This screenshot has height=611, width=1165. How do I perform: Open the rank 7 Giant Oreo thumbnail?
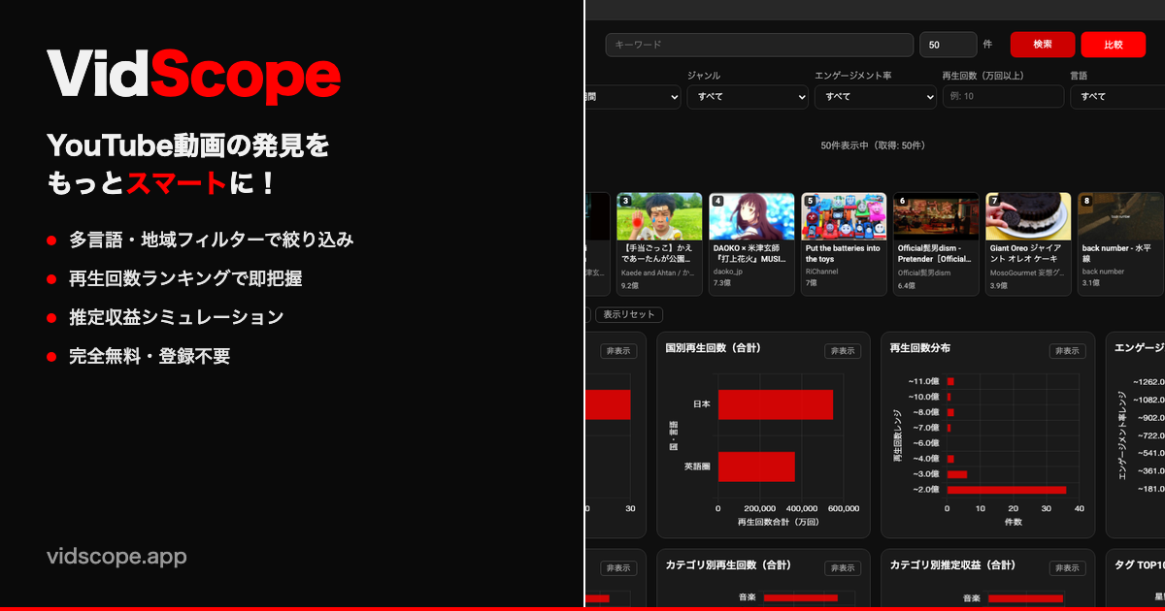click(1028, 216)
